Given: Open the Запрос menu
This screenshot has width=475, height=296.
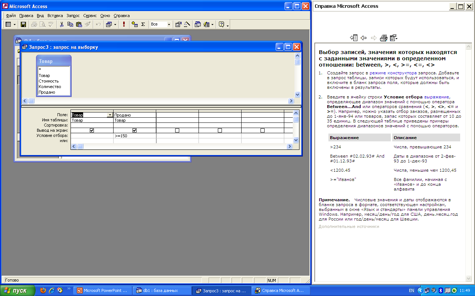Looking at the screenshot, I should (x=73, y=16).
